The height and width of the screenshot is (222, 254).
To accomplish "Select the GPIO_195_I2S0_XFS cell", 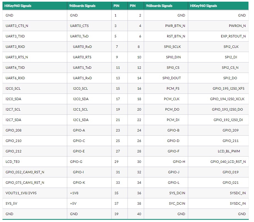I will (x=218, y=89).
